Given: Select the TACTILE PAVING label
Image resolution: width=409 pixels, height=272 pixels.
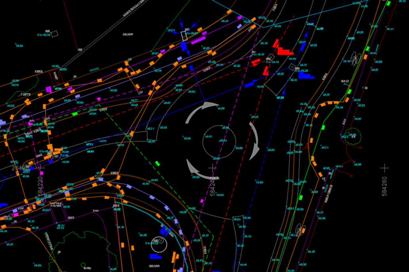Looking at the screenshot, I should click(55, 205).
